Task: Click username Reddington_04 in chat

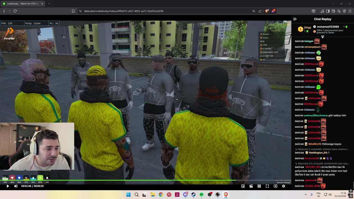Action: pyautogui.click(x=318, y=153)
